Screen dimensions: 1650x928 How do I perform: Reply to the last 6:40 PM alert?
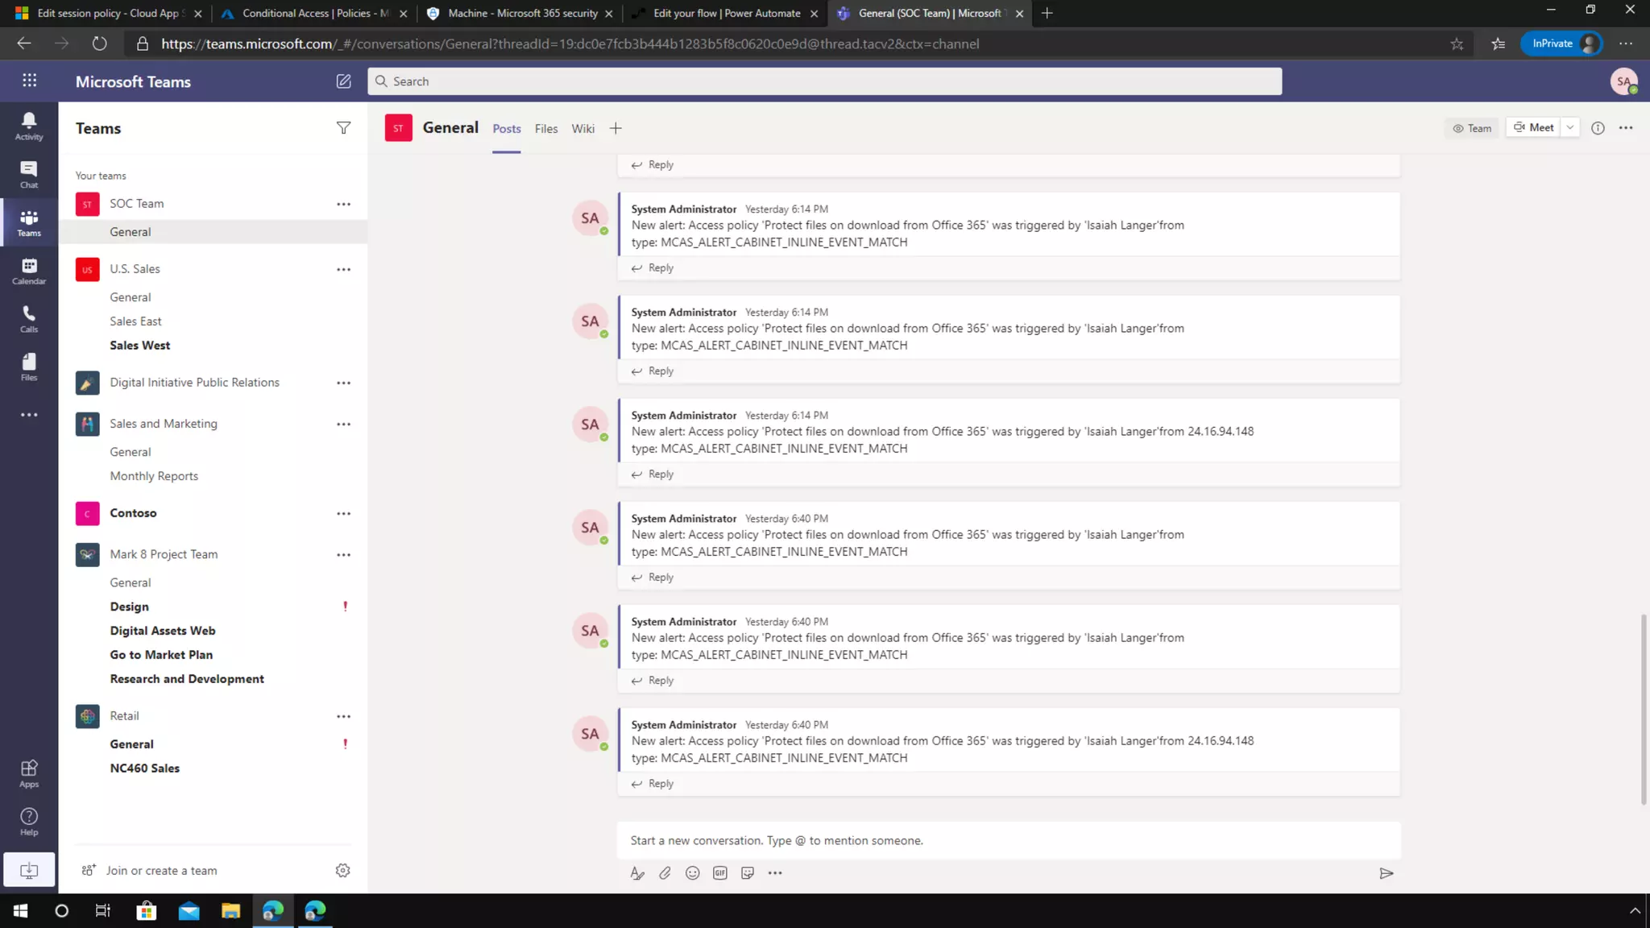pos(653,784)
